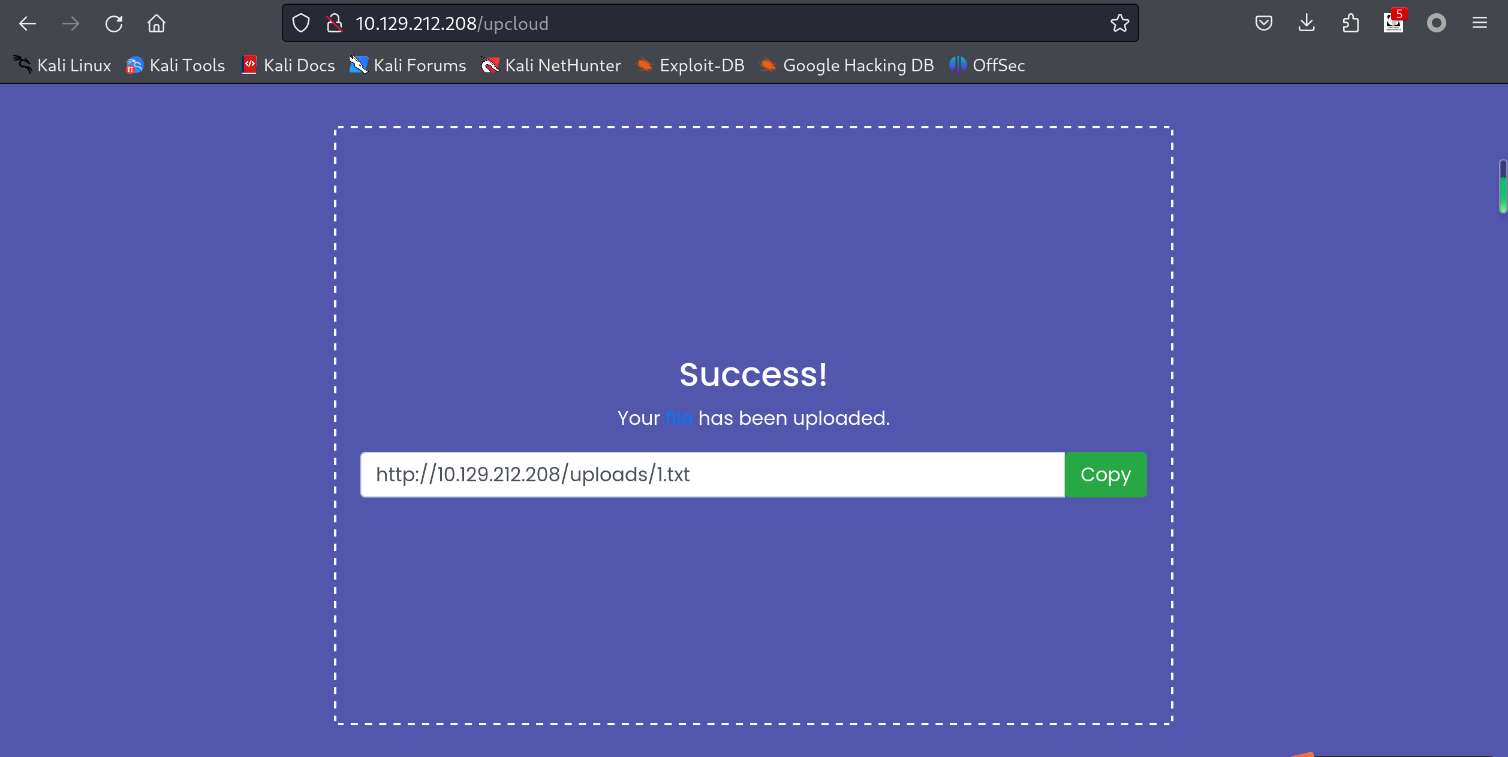Open tracking protection shield icon
Screen dimensions: 1508x757
301,23
